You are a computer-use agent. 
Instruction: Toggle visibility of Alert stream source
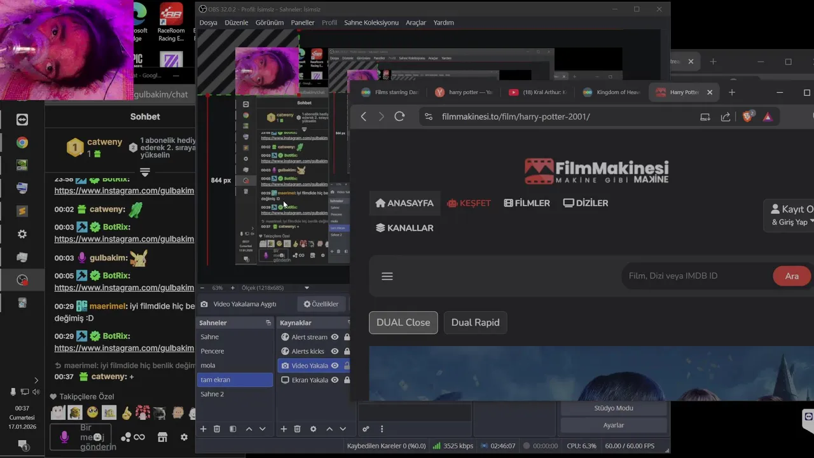pyautogui.click(x=335, y=337)
